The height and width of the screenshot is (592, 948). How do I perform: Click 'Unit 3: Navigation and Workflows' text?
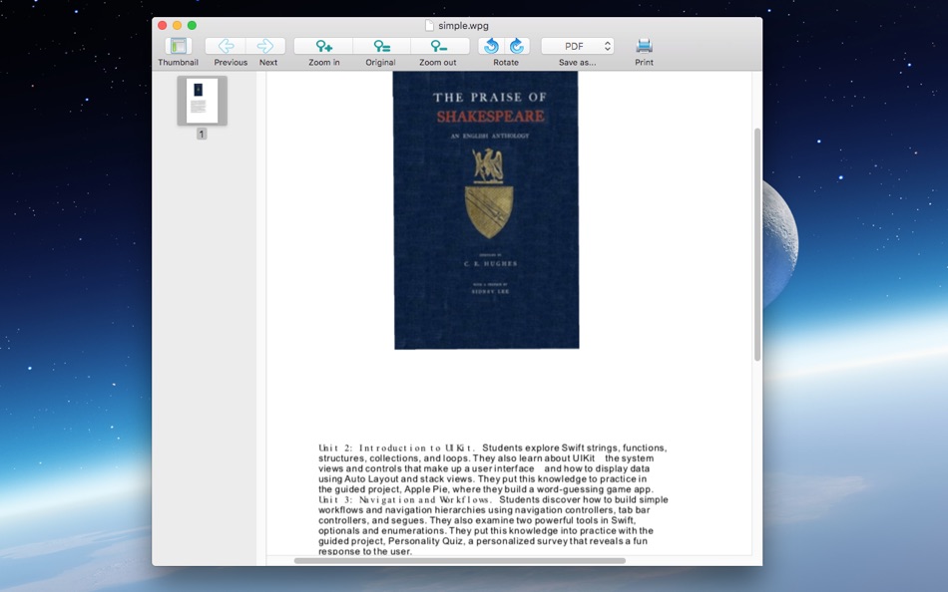click(x=404, y=500)
